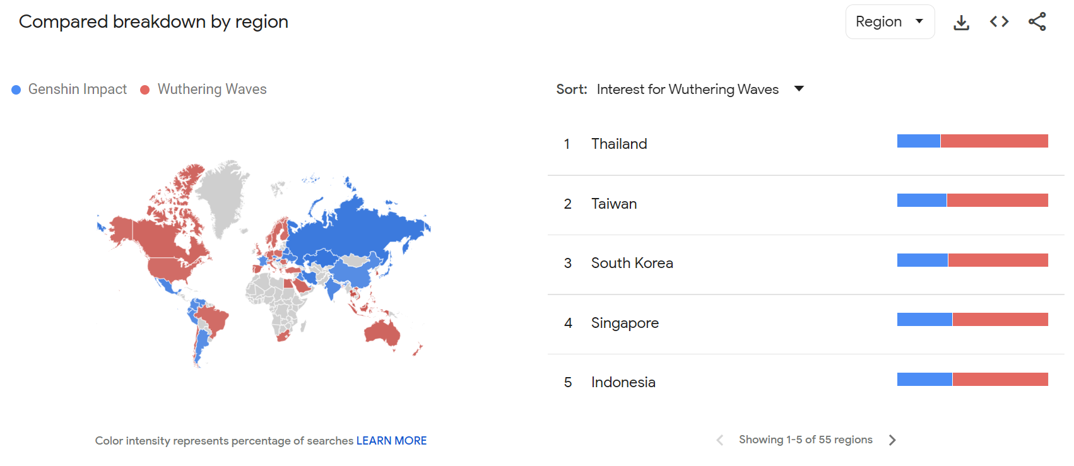Open the LEARN MORE link

pos(391,441)
